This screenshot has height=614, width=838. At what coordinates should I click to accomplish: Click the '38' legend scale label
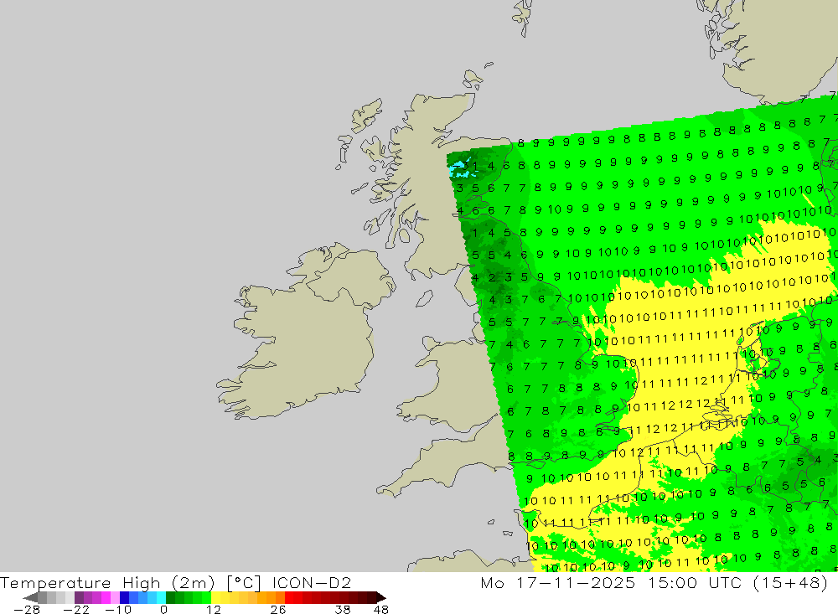coord(343,610)
